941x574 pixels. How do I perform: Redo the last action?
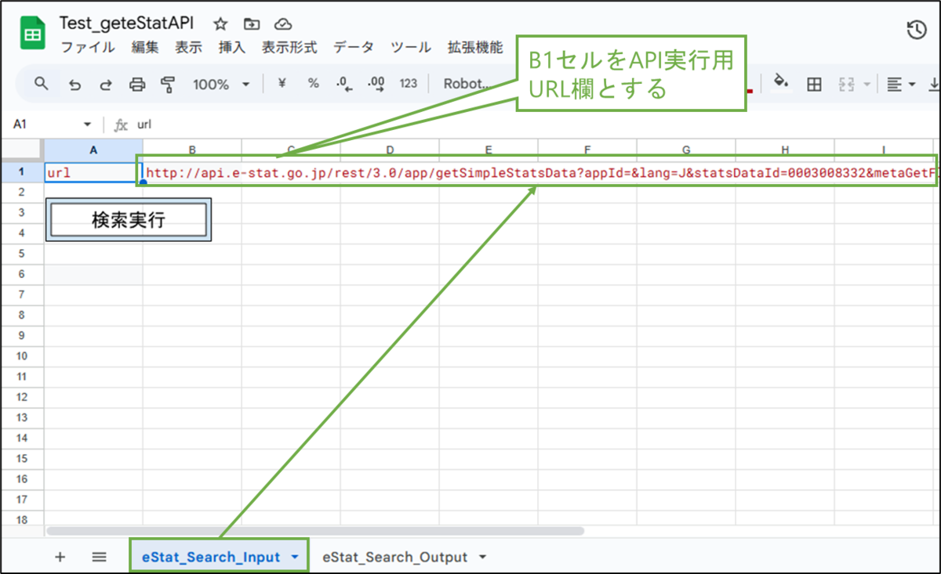click(x=106, y=84)
